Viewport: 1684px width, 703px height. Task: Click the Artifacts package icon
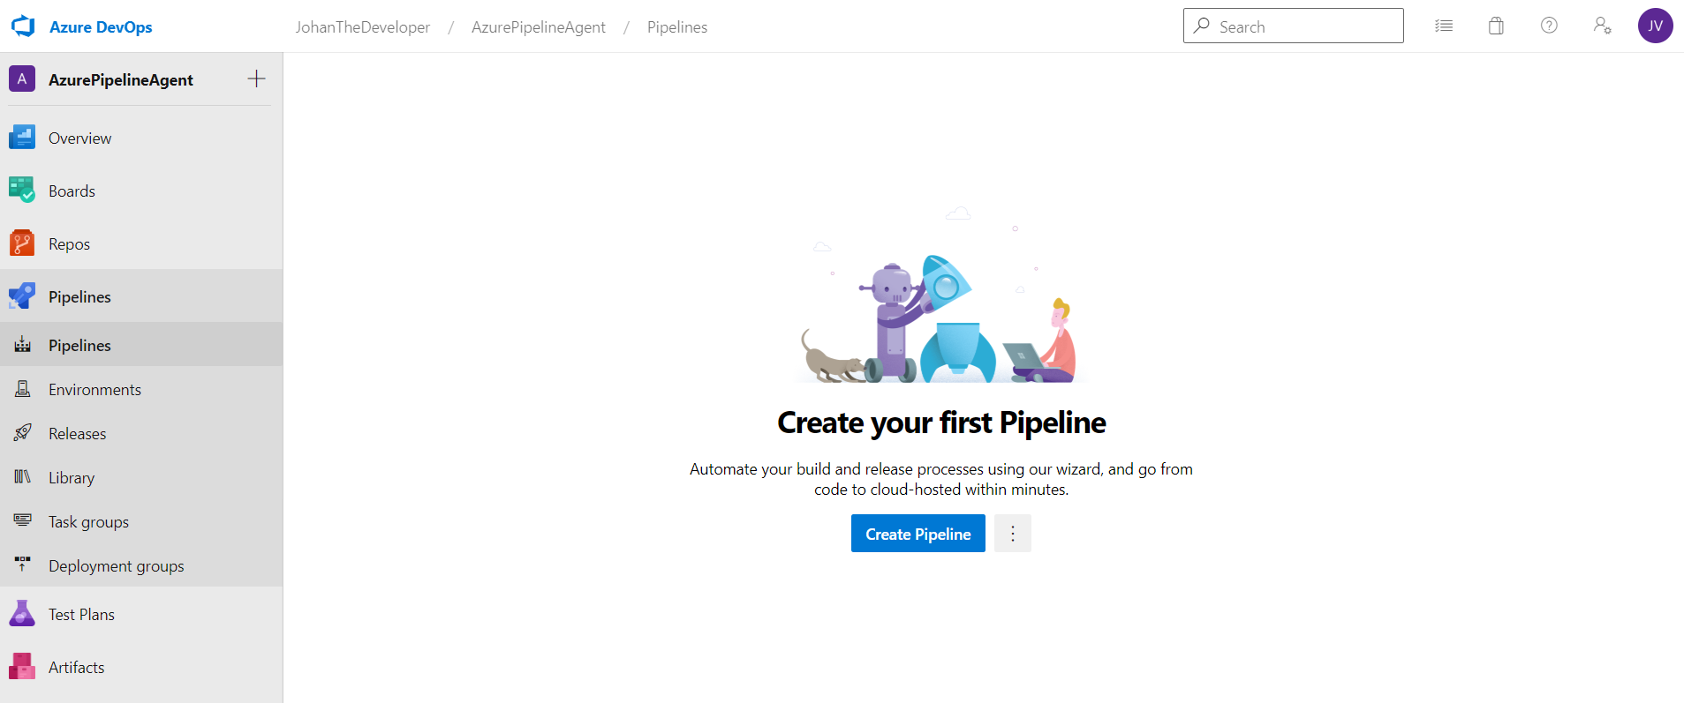click(22, 667)
